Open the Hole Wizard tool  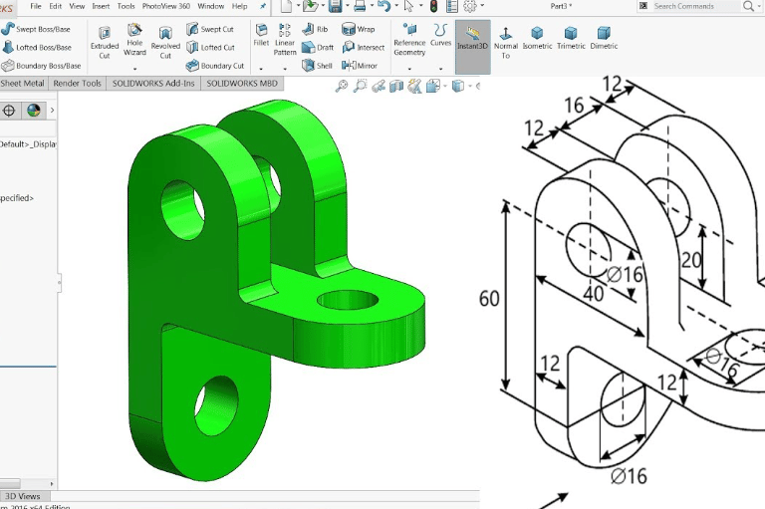pos(134,39)
